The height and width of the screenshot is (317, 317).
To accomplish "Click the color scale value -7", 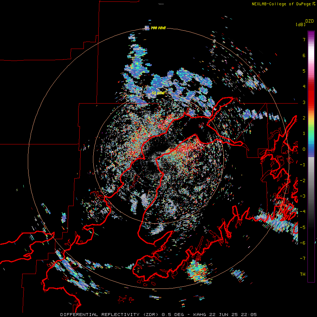I will [303, 259].
